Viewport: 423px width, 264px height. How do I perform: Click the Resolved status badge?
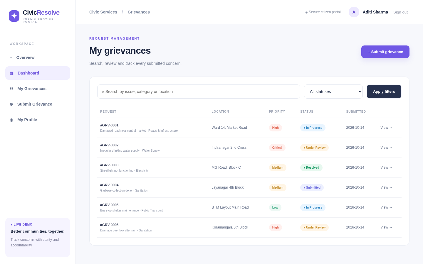click(311, 167)
